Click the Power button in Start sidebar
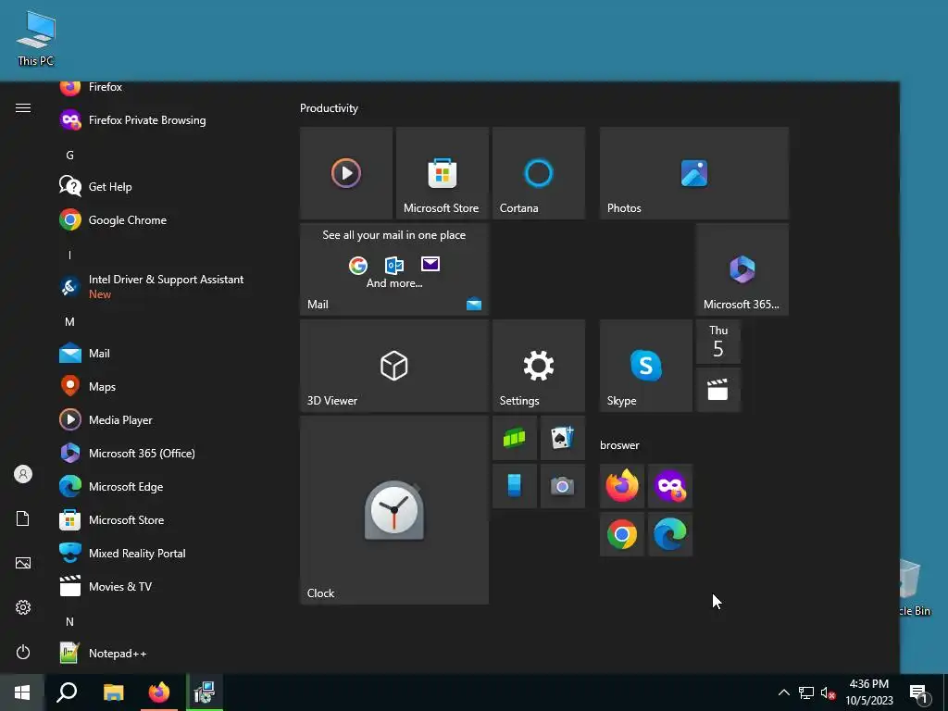948x711 pixels. (23, 652)
